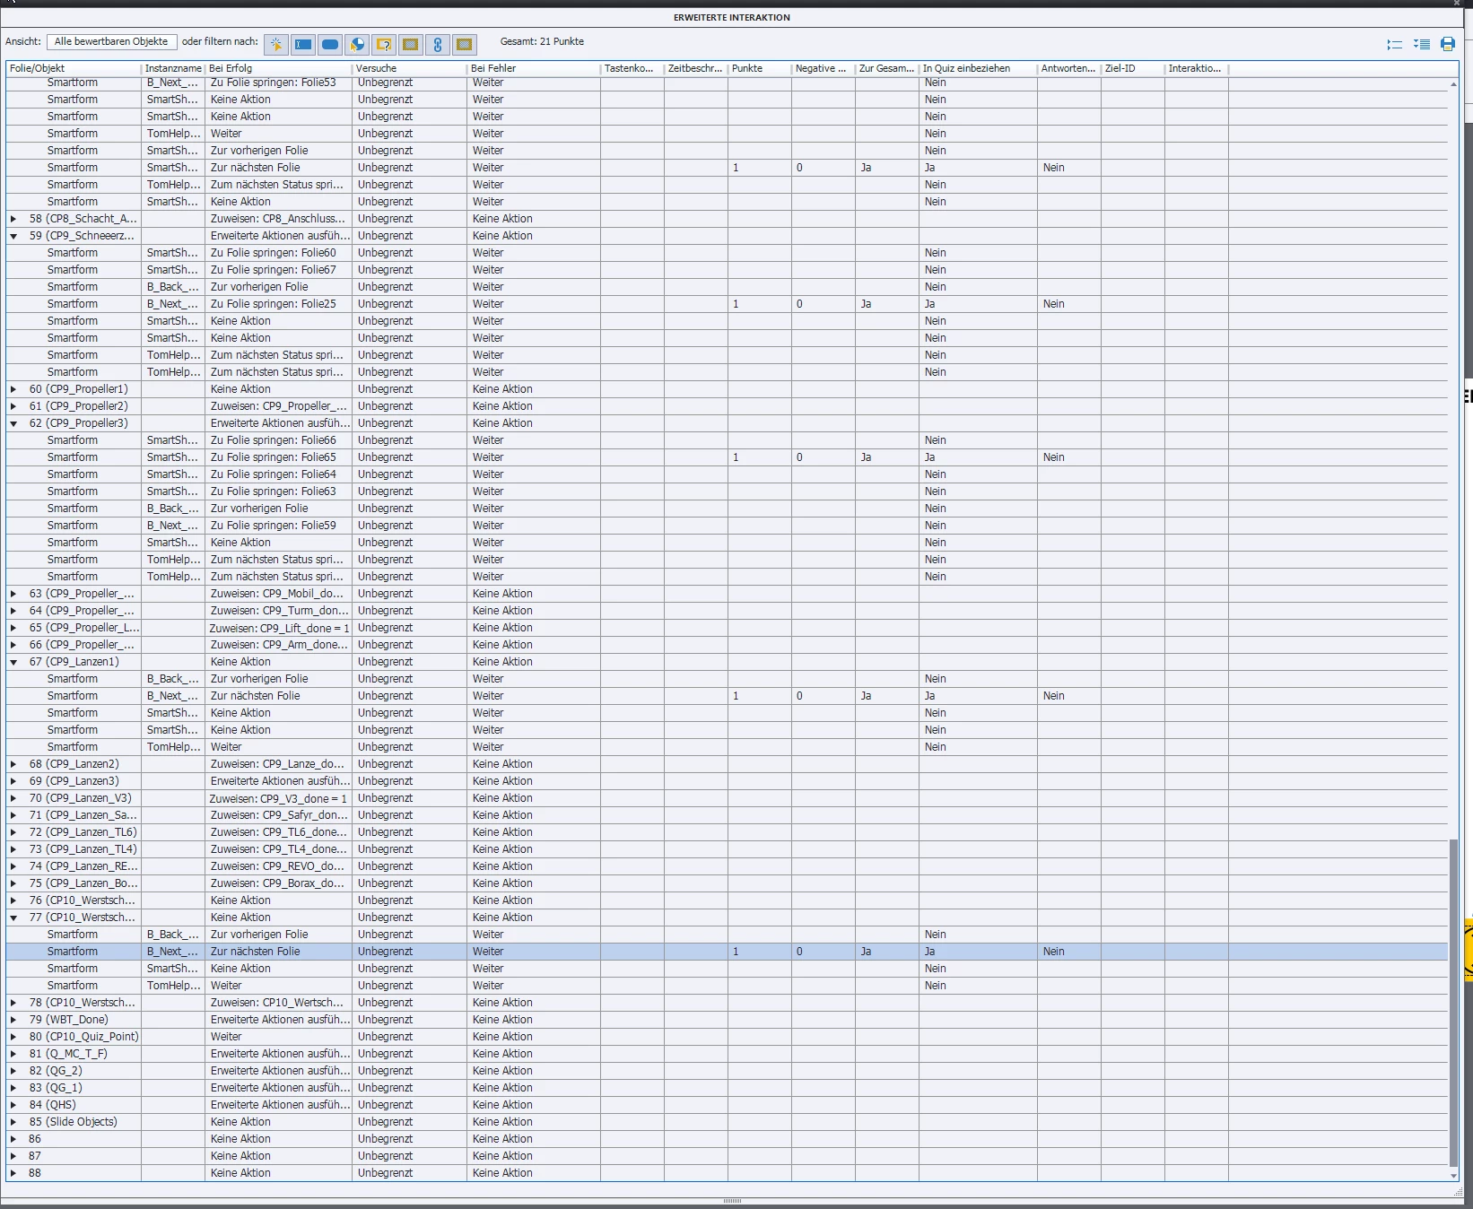Expand slide 81 (Q_MC_T_F)
This screenshot has height=1209, width=1473.
13,1054
